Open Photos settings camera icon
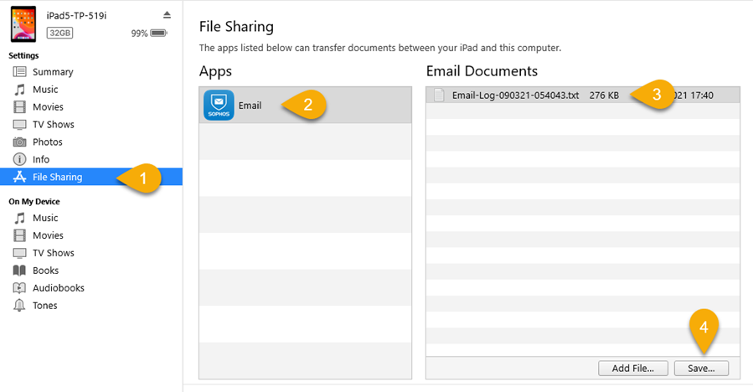This screenshot has height=392, width=753. coord(20,142)
